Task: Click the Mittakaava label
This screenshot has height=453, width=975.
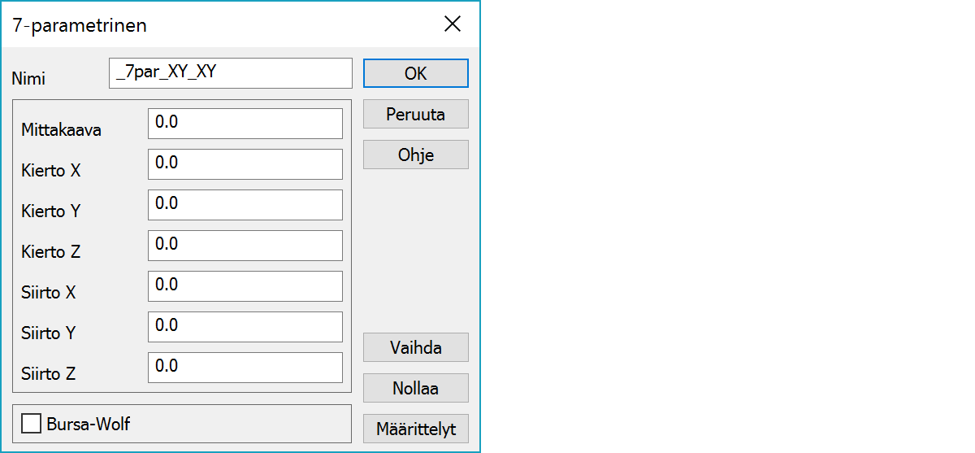Action: tap(62, 129)
